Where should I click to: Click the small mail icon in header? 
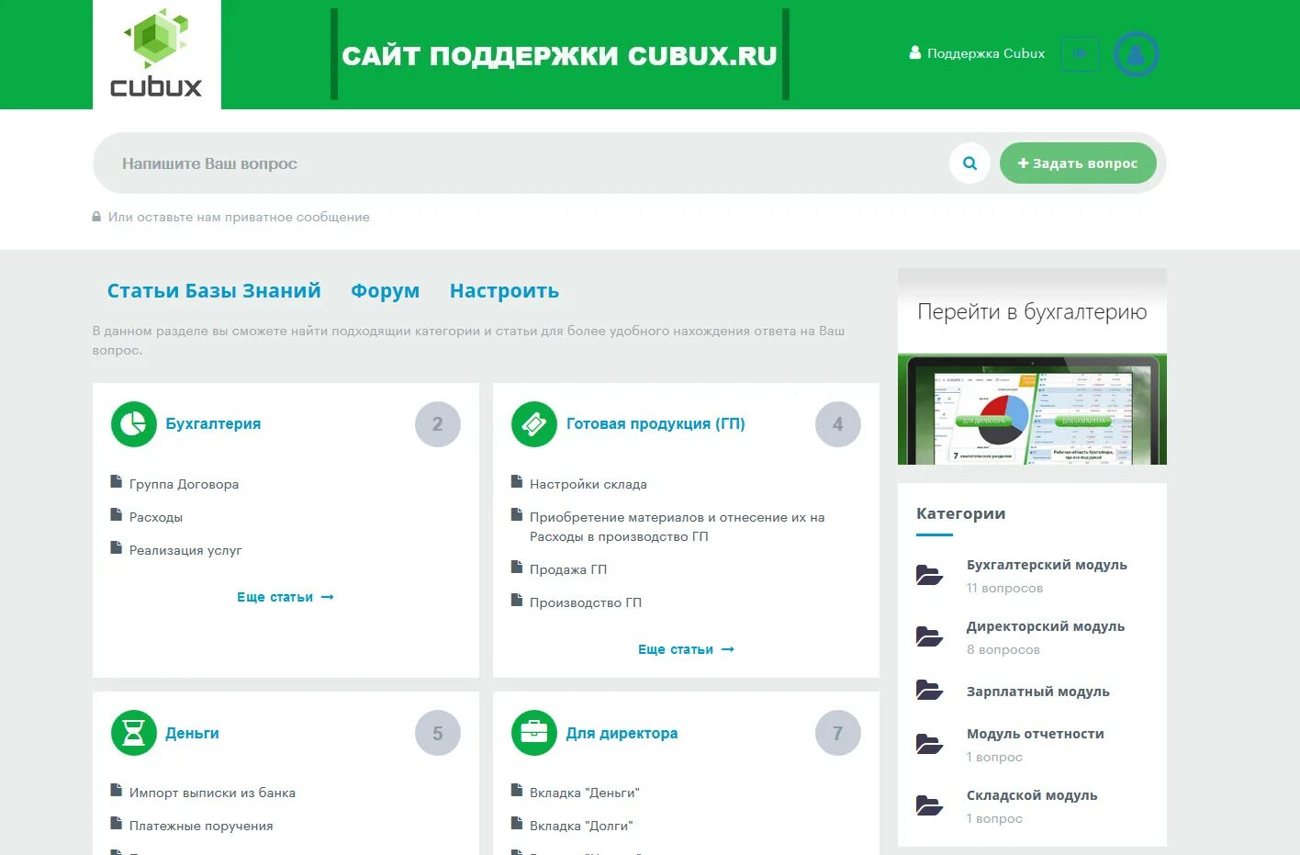click(1081, 54)
